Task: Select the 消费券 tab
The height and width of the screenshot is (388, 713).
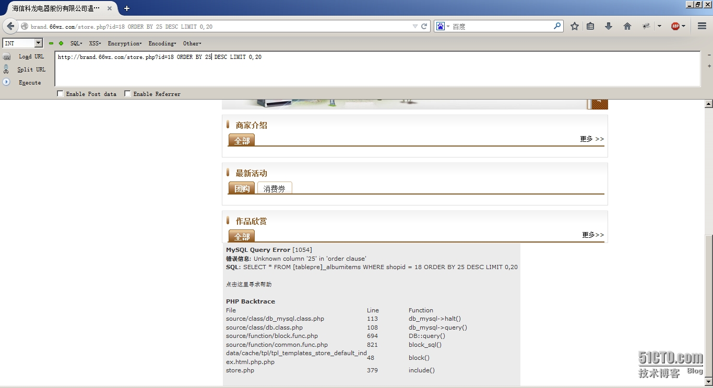Action: 275,188
